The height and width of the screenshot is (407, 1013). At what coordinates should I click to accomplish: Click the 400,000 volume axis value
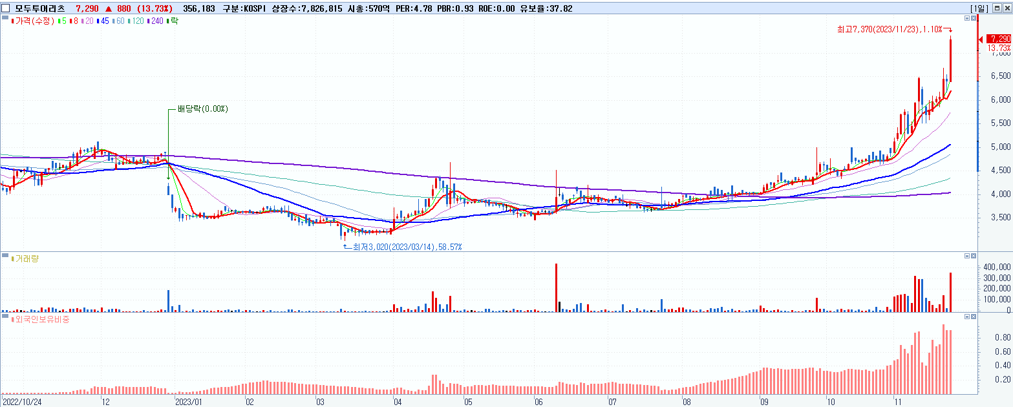click(996, 267)
